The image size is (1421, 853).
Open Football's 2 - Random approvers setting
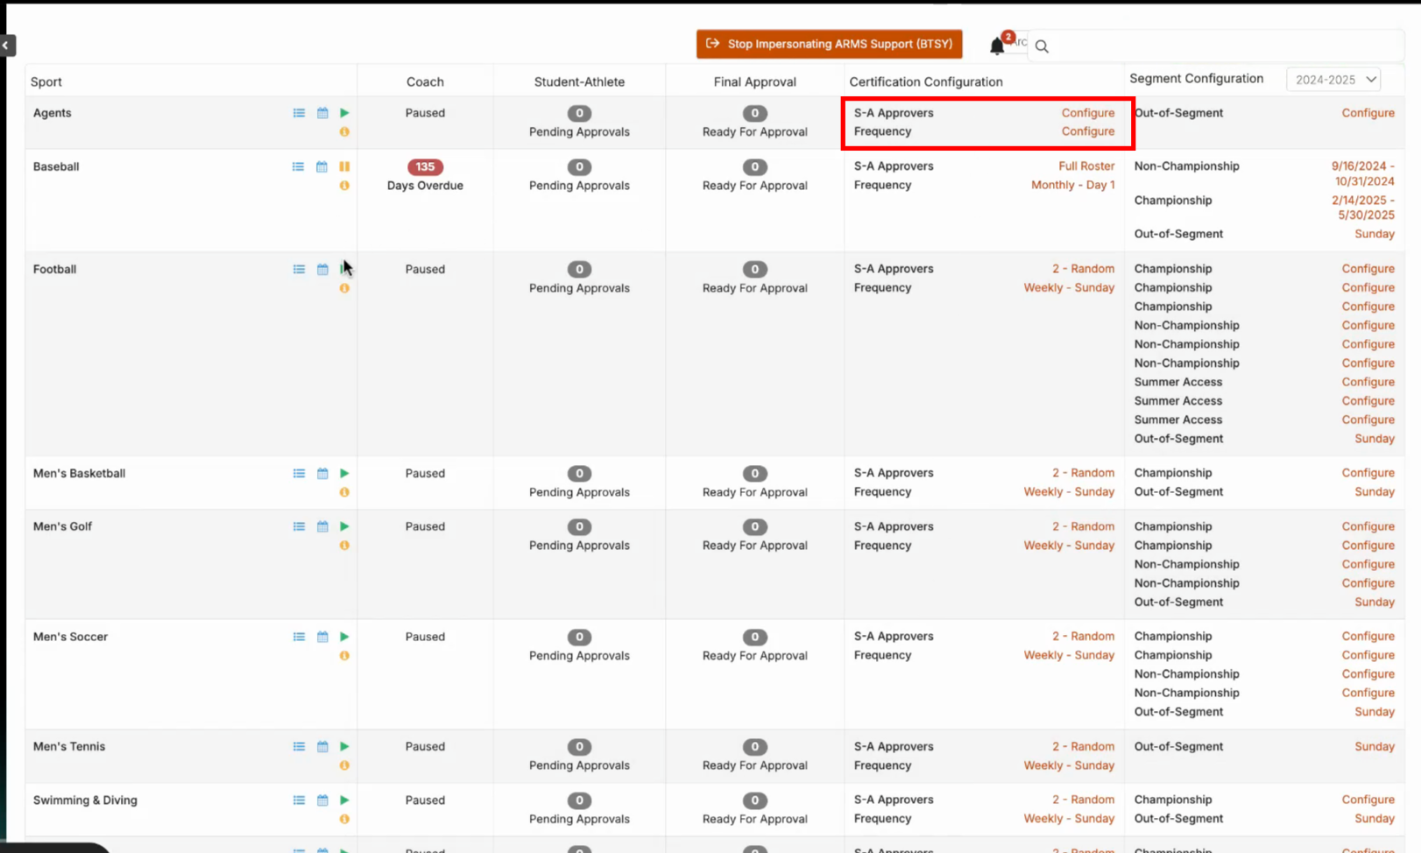tap(1083, 269)
